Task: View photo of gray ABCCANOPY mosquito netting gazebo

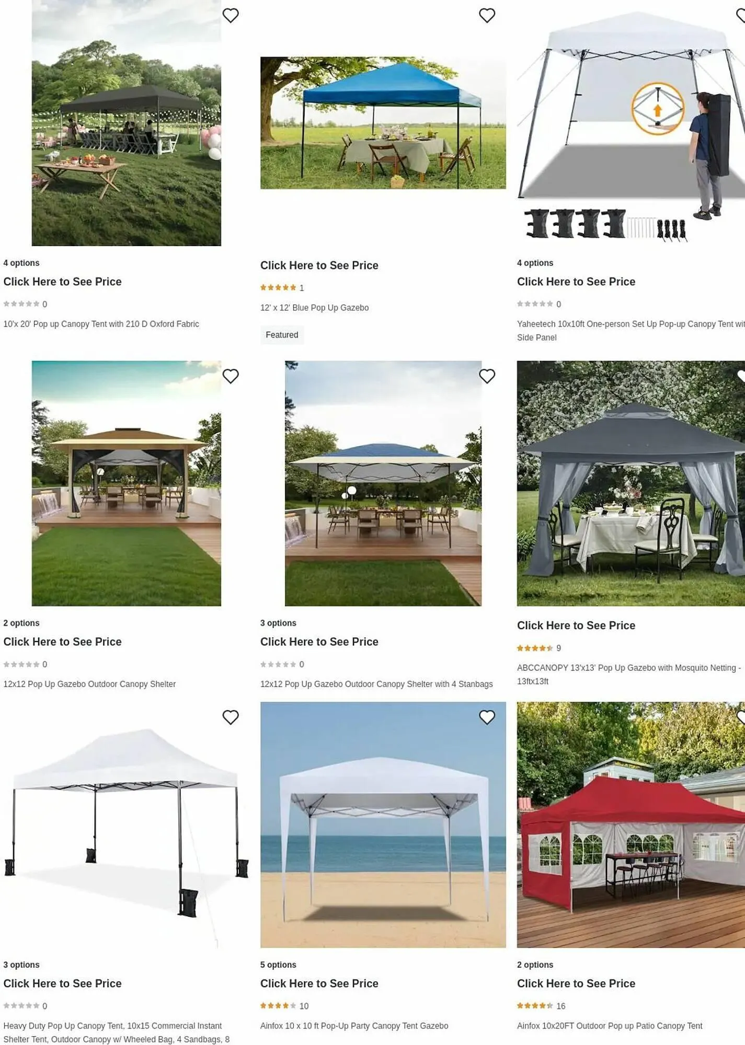Action: click(631, 483)
